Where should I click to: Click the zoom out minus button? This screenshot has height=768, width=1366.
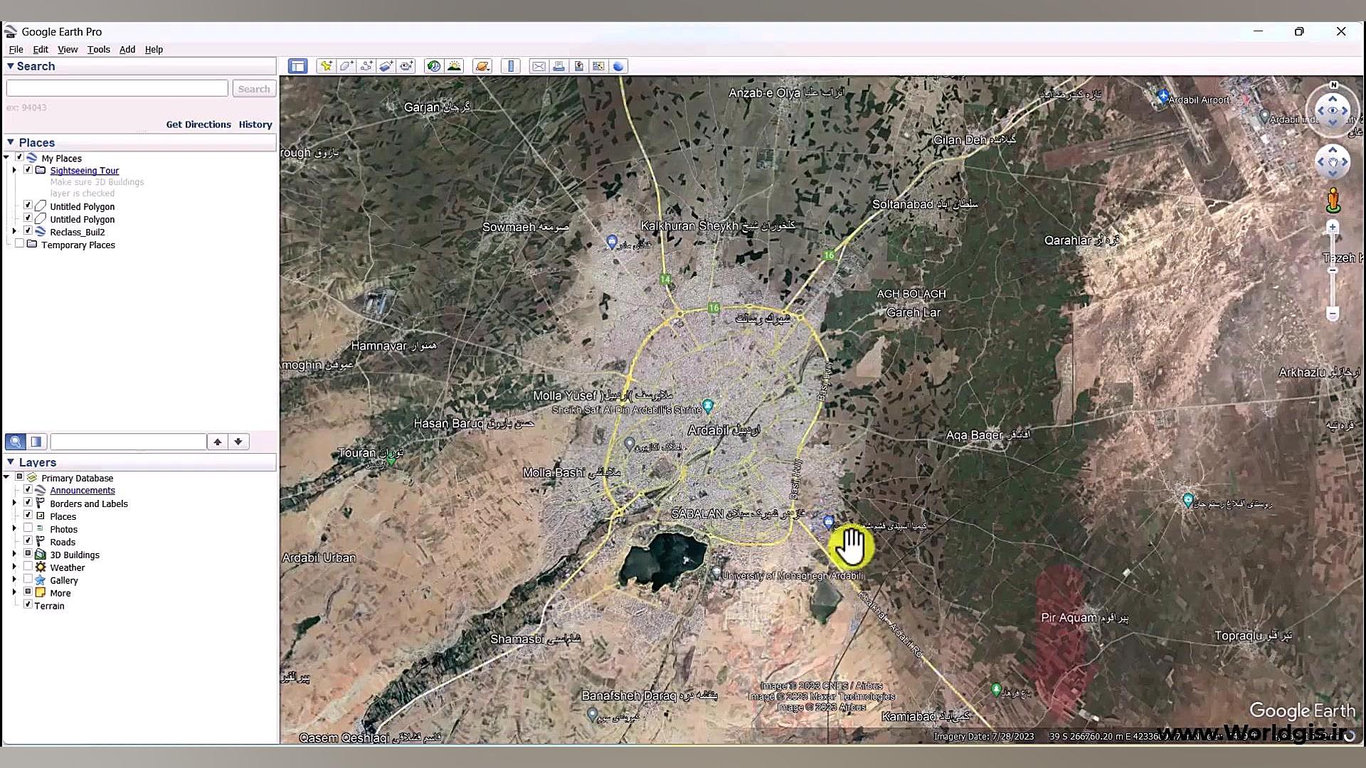1333,313
